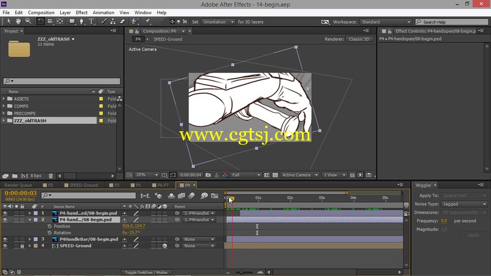Expand layer 3 P4HandleBar properties
This screenshot has height=276, width=491.
[29, 239]
